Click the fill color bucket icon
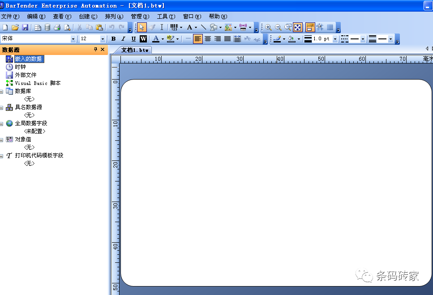Image resolution: width=433 pixels, height=295 pixels. pos(292,39)
